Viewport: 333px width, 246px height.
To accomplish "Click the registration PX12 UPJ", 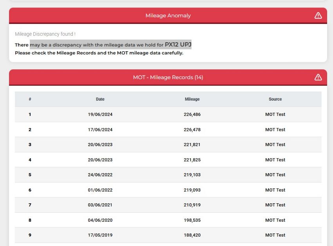I will coord(178,44).
